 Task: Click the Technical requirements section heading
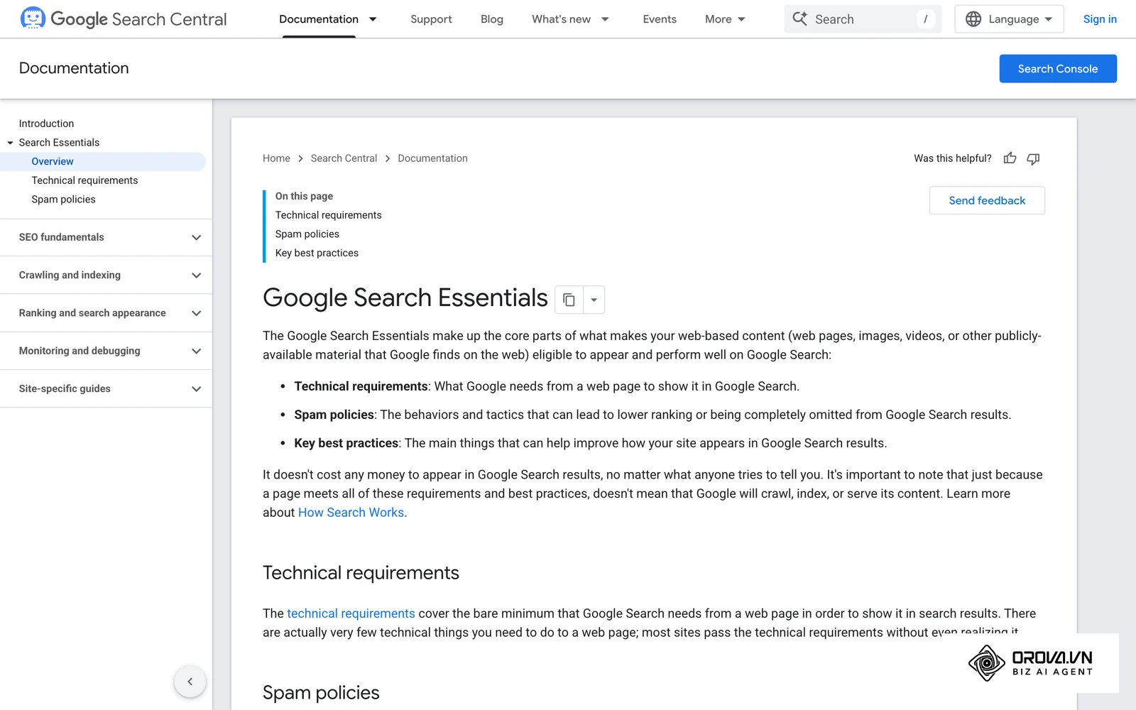point(361,573)
